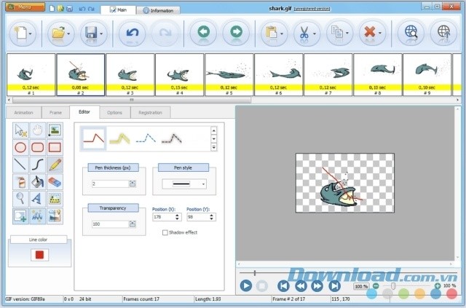The height and width of the screenshot is (308, 466).
Task: Select the Paint bucket fill tool
Action: (x=38, y=181)
